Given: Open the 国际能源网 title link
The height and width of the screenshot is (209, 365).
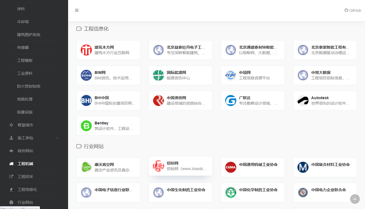Looking at the screenshot, I should point(176,73).
